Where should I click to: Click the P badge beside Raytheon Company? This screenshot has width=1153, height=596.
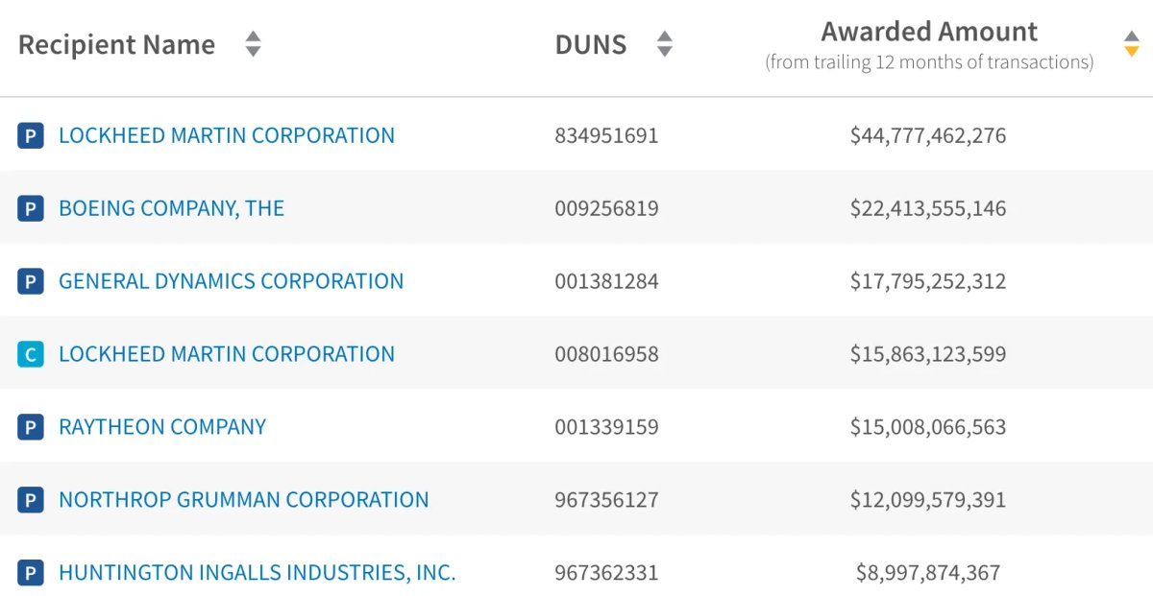coord(31,427)
